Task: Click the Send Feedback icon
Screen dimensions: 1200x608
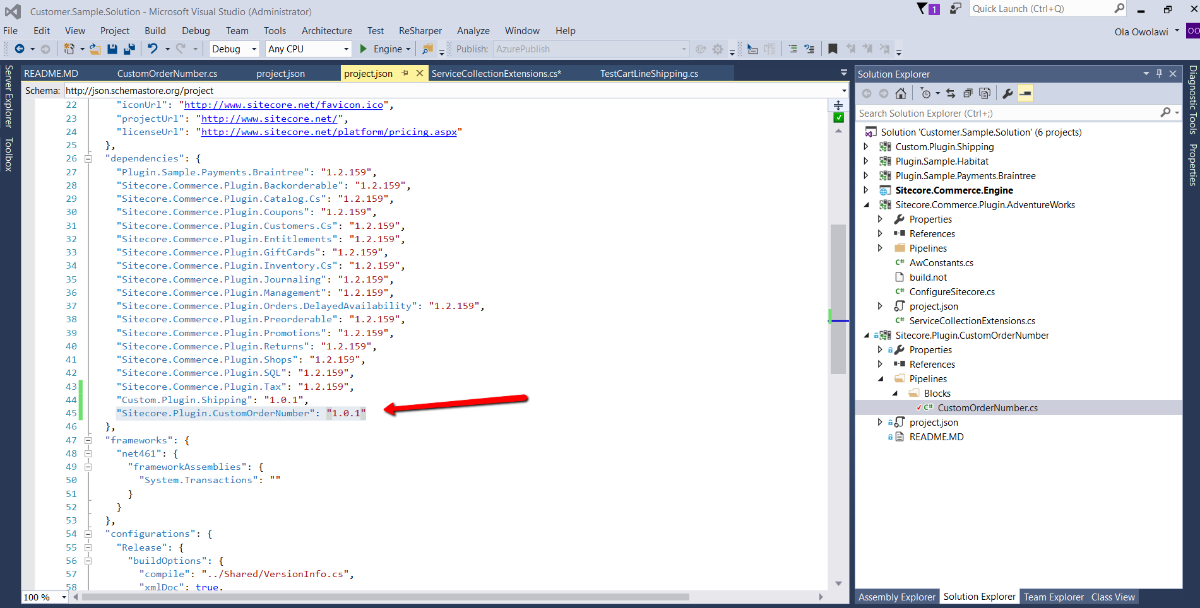Action: click(956, 8)
